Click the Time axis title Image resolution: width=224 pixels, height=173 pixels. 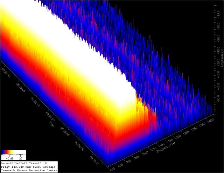pyautogui.click(x=51, y=124)
